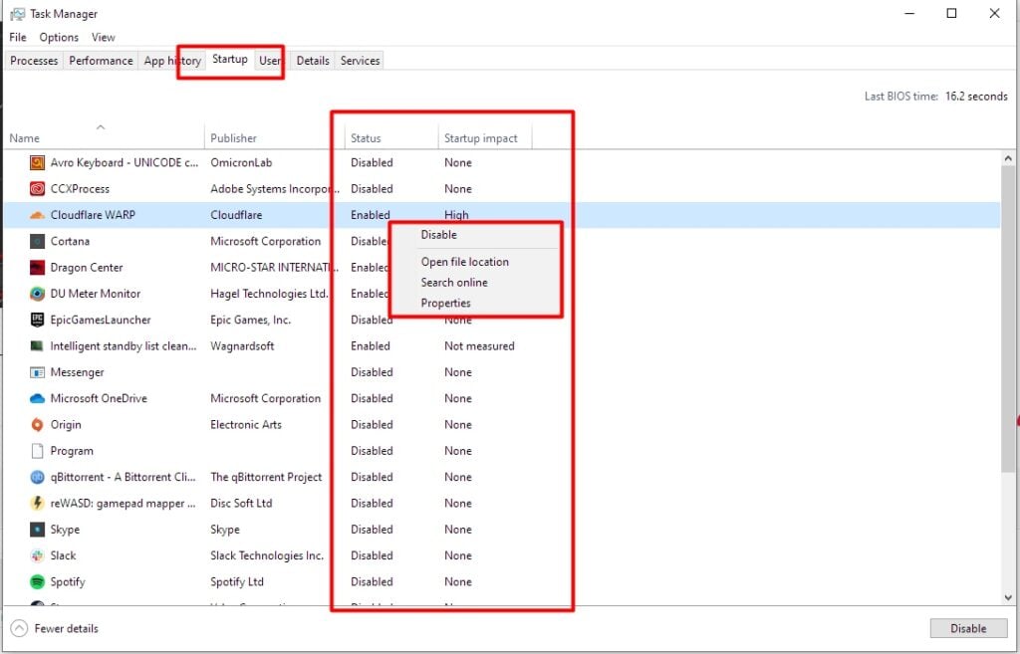Click the Messenger row icon
This screenshot has width=1020, height=654.
coord(38,372)
